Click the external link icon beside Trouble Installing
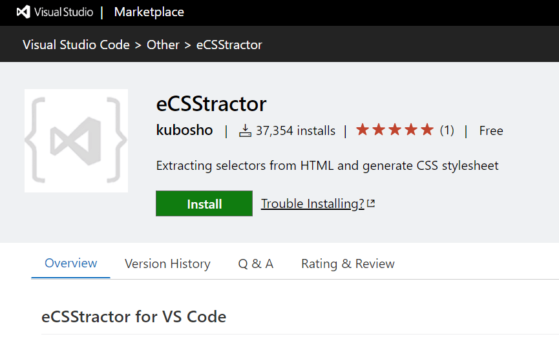 point(371,203)
